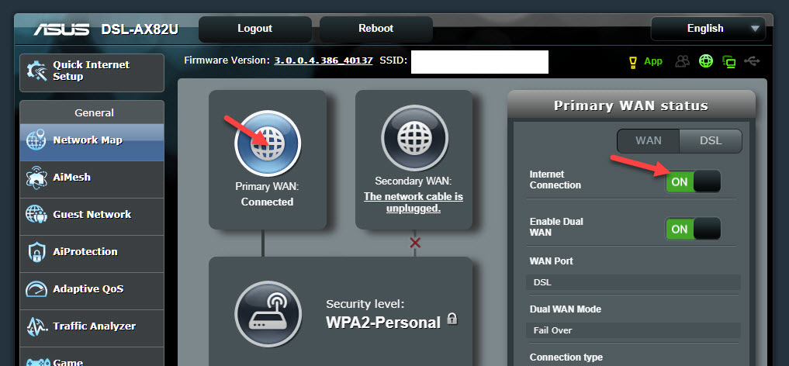Open the AiProtection menu item
789x366 pixels.
point(92,254)
